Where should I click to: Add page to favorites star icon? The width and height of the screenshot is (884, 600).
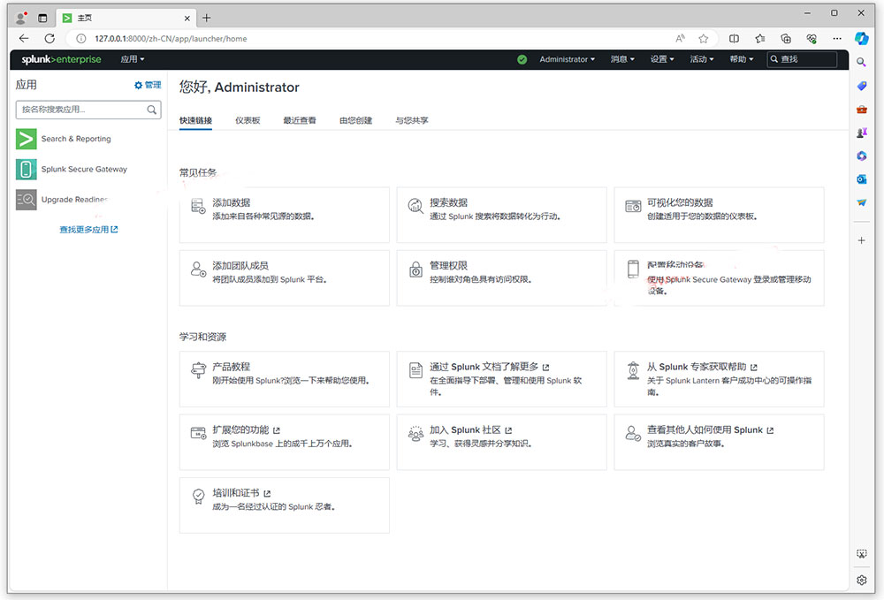coord(703,38)
